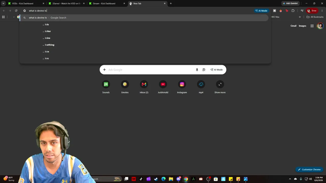Open Discord from the taskbar
The image size is (326, 183).
click(x=179, y=179)
